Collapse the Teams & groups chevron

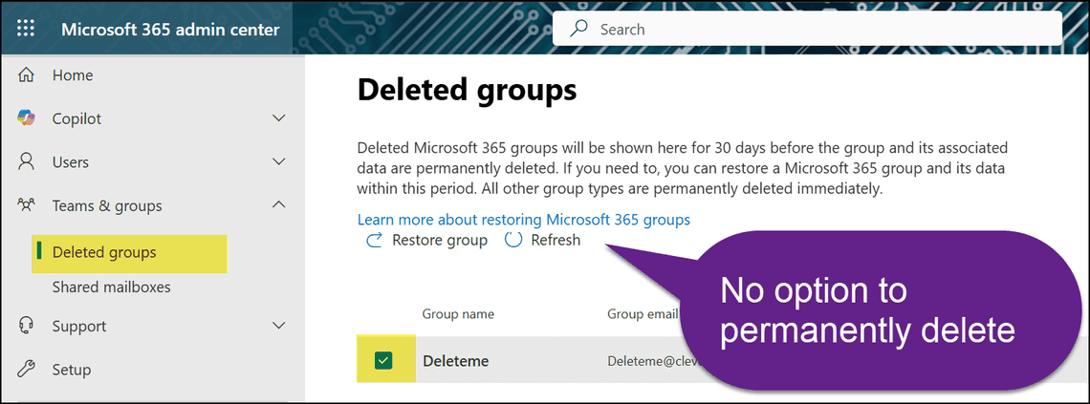click(x=279, y=205)
